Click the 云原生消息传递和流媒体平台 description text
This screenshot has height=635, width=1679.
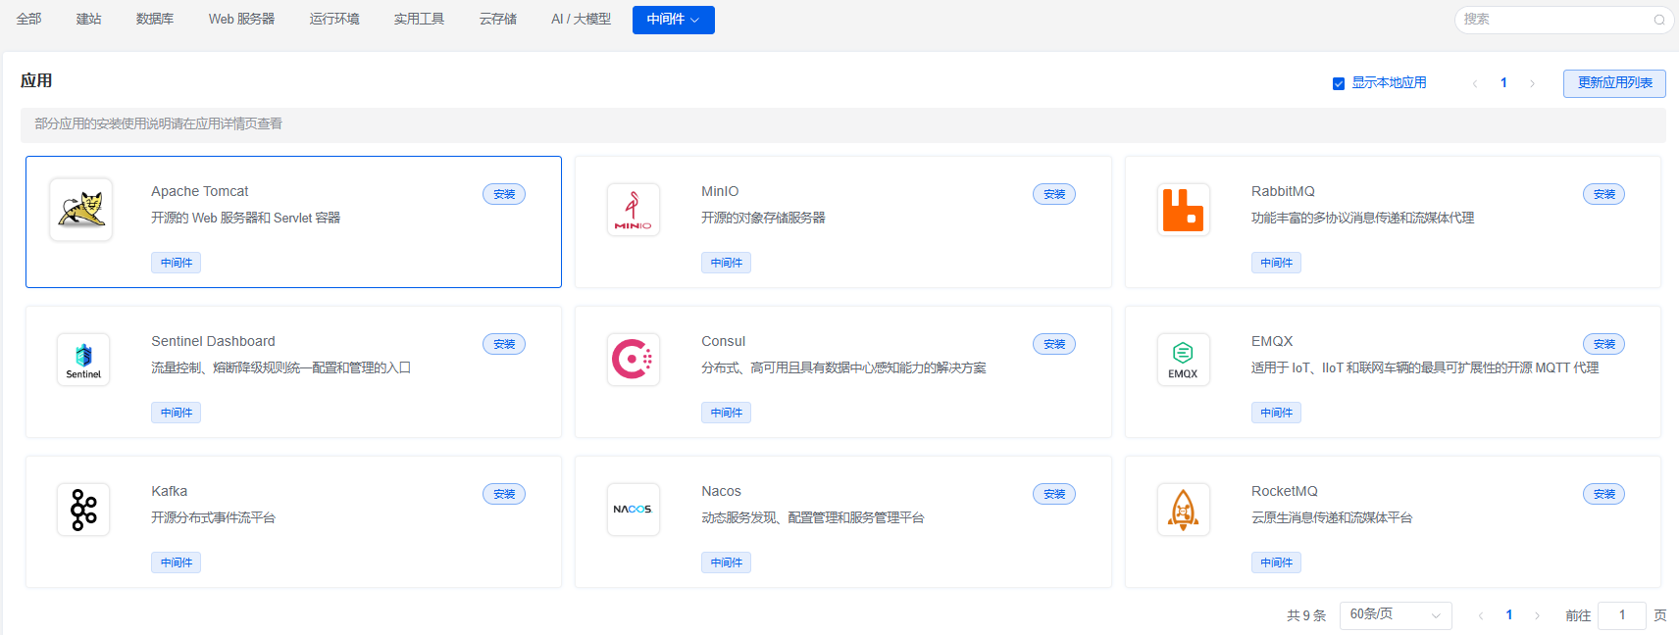coord(1332,517)
